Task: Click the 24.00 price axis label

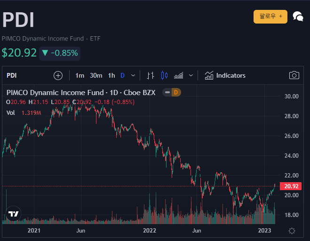Action: pyautogui.click(x=291, y=156)
